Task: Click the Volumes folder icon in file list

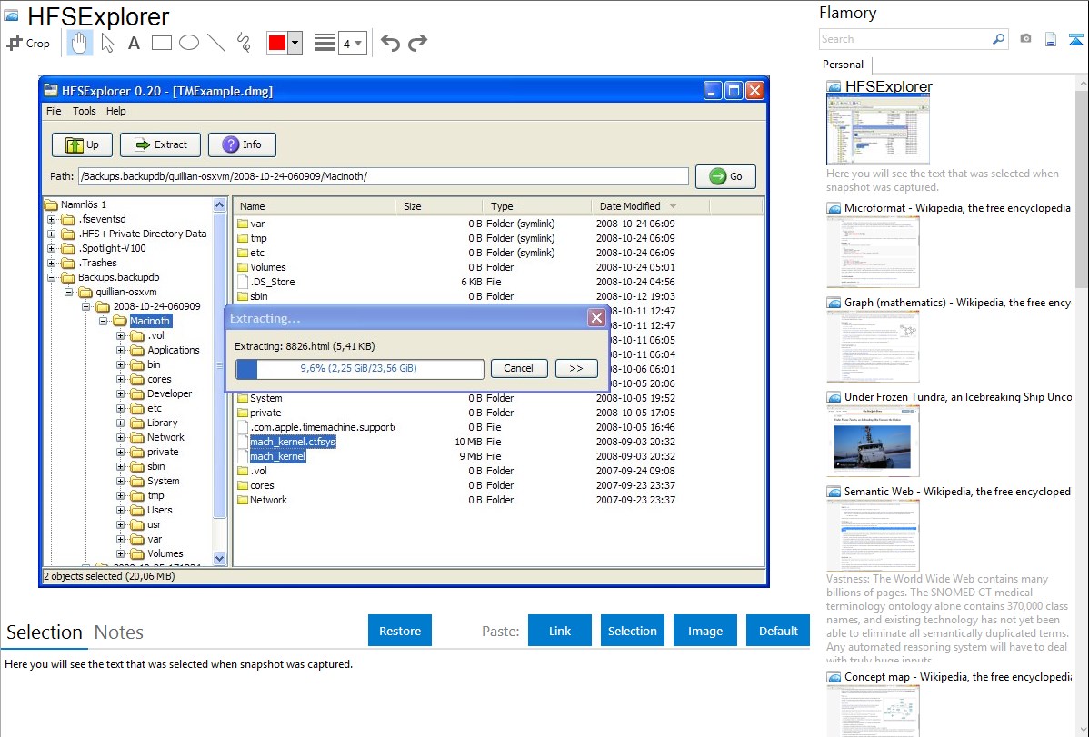Action: (x=243, y=267)
